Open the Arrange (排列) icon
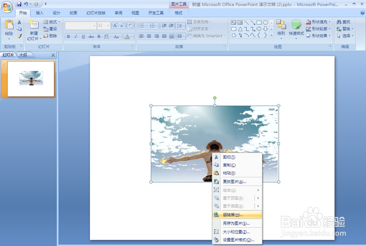The height and width of the screenshot is (246, 366). point(281,25)
